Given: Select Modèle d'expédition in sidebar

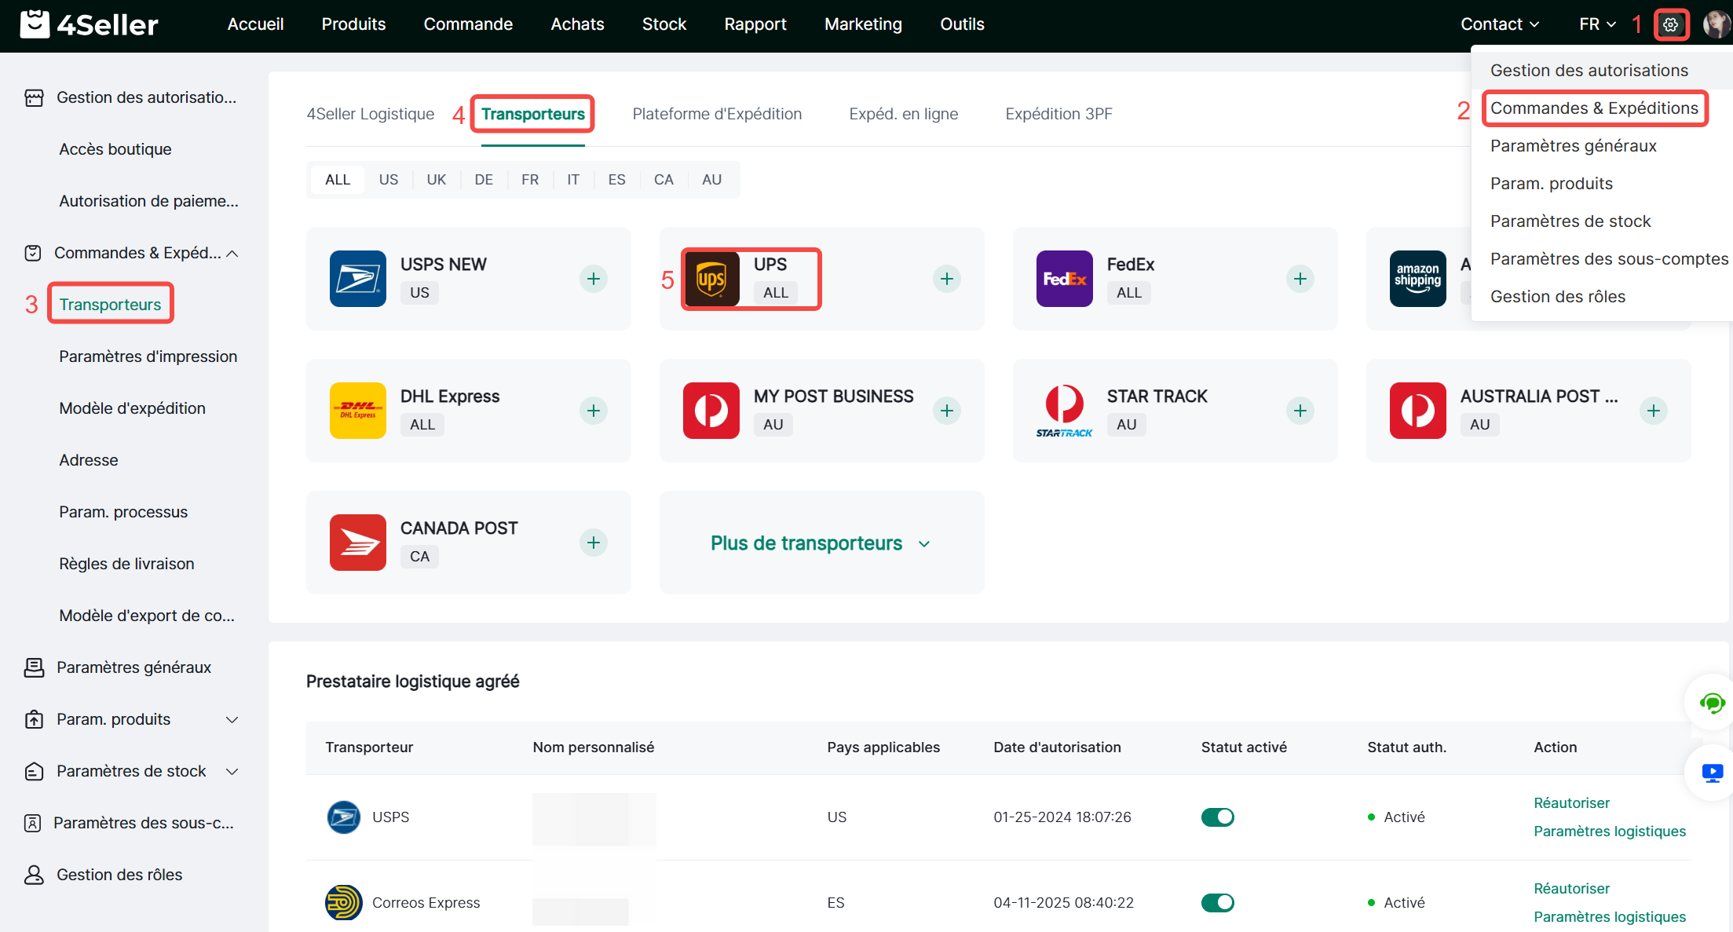Looking at the screenshot, I should tap(132, 408).
